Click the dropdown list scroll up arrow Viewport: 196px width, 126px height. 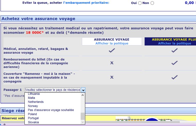pyautogui.click(x=83, y=95)
